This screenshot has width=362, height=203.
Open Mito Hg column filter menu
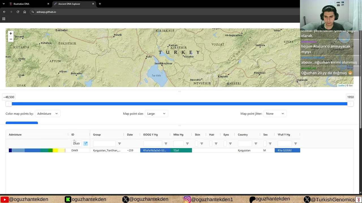[187, 144]
